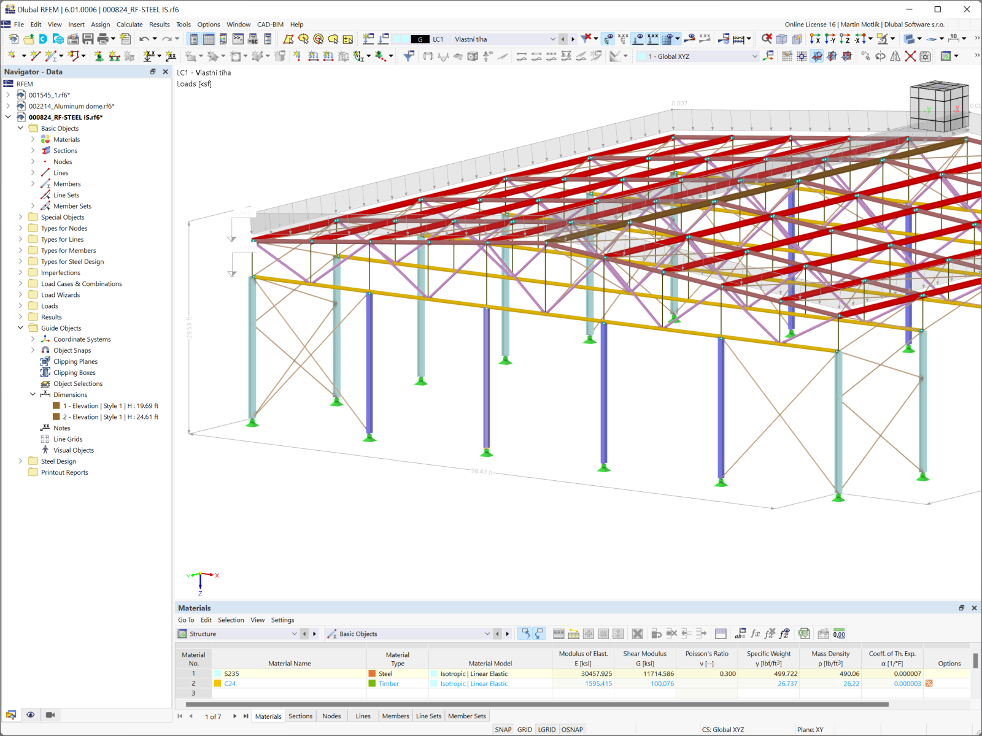Click the Print icon in toolbar
The height and width of the screenshot is (736, 982).
(102, 39)
